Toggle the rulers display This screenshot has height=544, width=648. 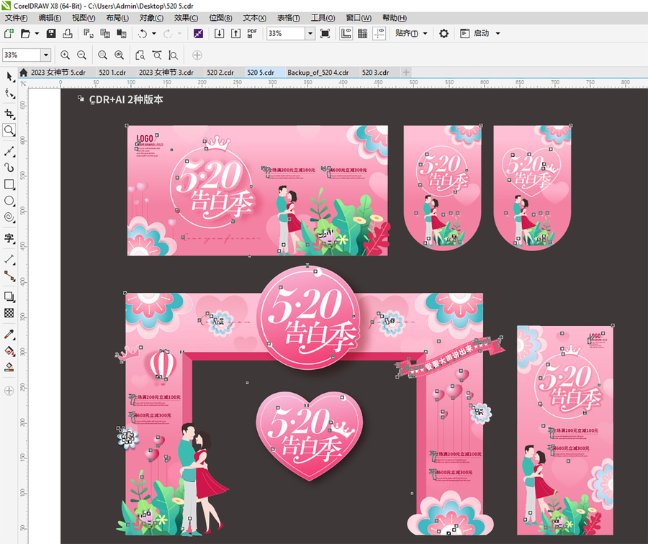[346, 33]
